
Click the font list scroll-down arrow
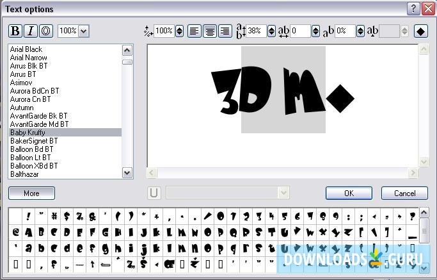pos(127,173)
